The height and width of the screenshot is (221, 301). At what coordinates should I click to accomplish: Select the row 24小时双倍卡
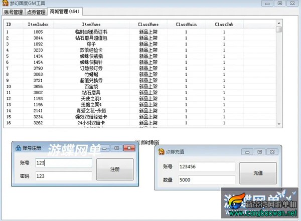coord(140,123)
